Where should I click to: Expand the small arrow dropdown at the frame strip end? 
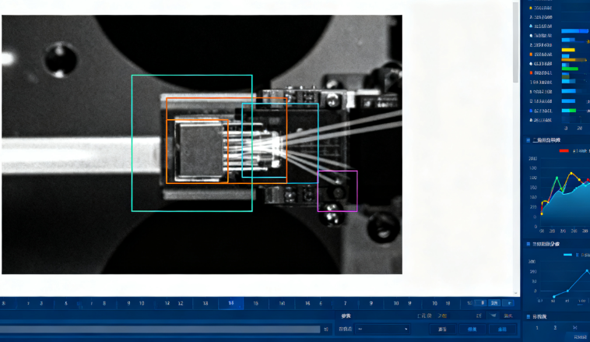tap(509, 303)
